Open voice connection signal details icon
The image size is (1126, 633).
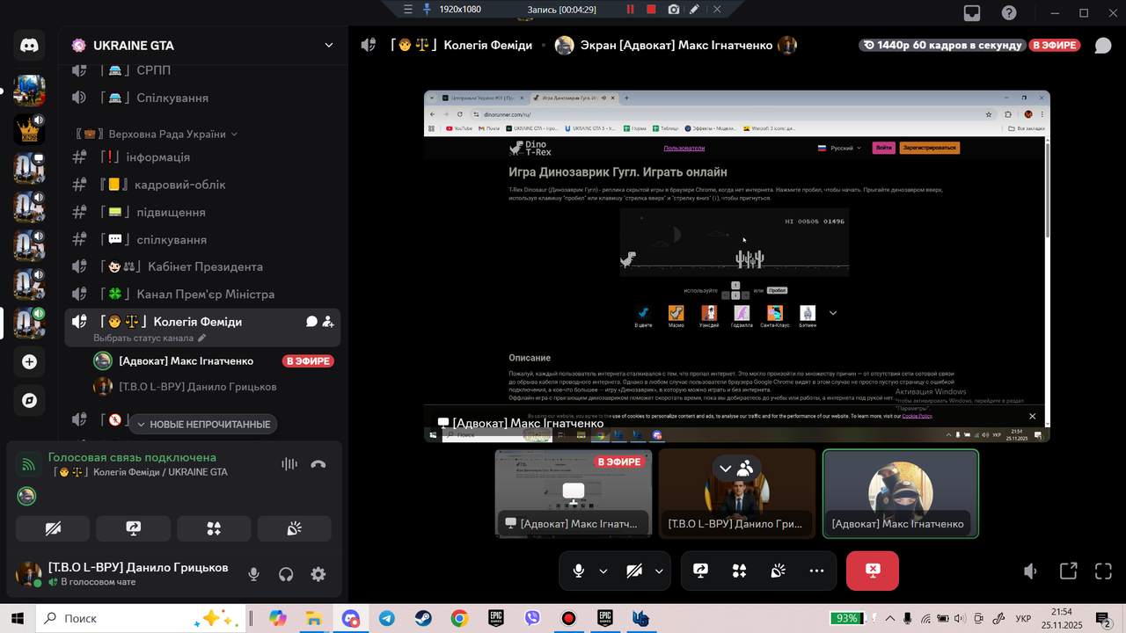[28, 463]
